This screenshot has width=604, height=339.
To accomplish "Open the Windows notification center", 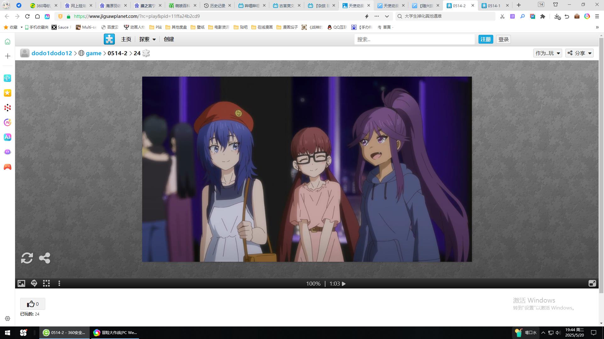I will 594,333.
